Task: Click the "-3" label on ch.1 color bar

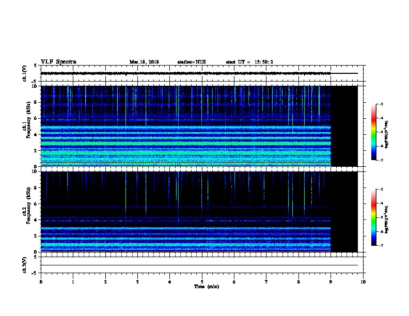Action: [381, 104]
